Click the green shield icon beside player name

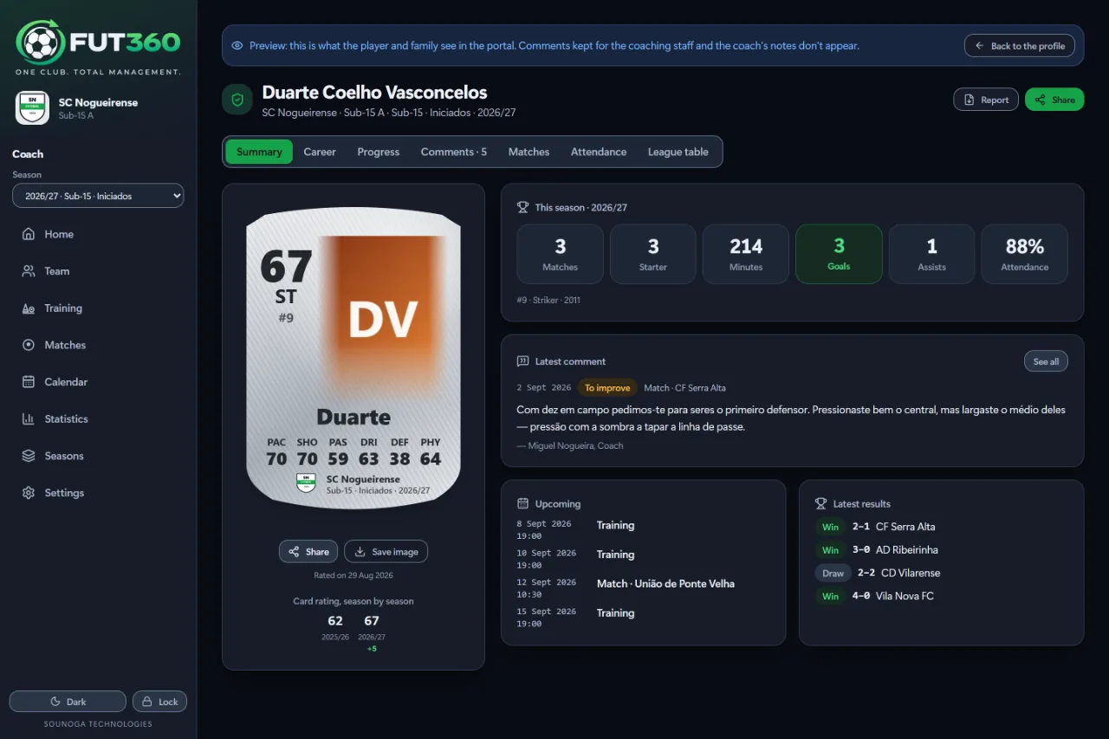pos(237,100)
